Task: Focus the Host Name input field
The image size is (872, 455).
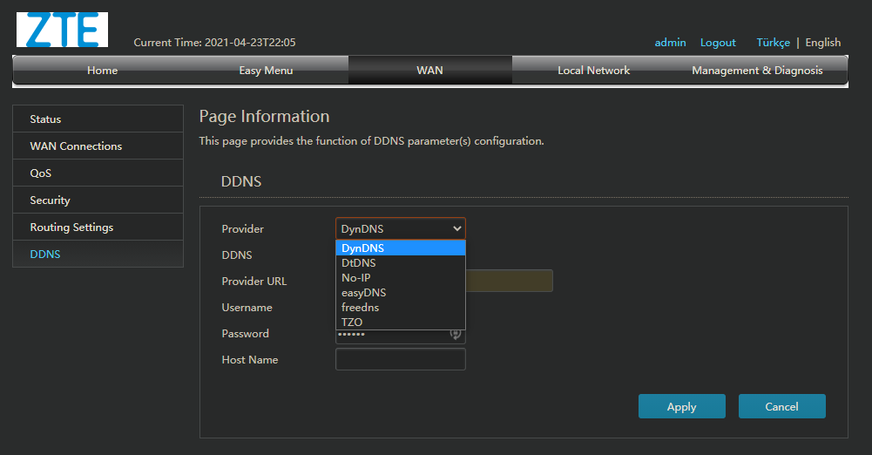Action: click(400, 359)
